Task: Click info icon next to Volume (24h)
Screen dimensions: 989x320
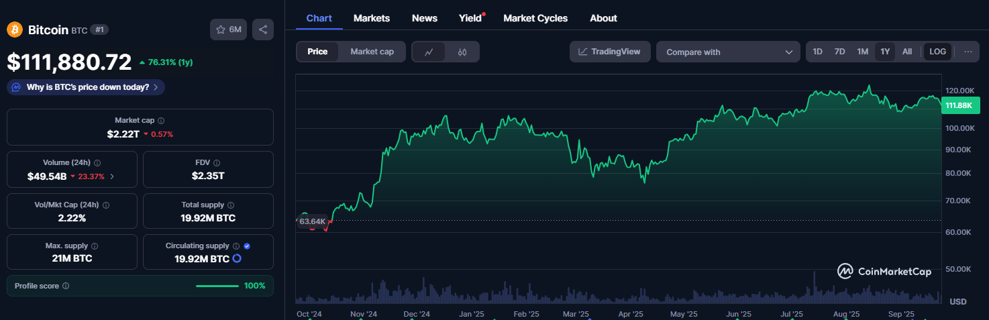Action: pos(98,162)
